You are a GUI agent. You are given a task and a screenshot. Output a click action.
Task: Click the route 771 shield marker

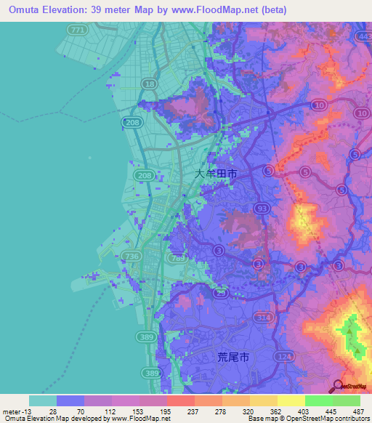(78, 30)
